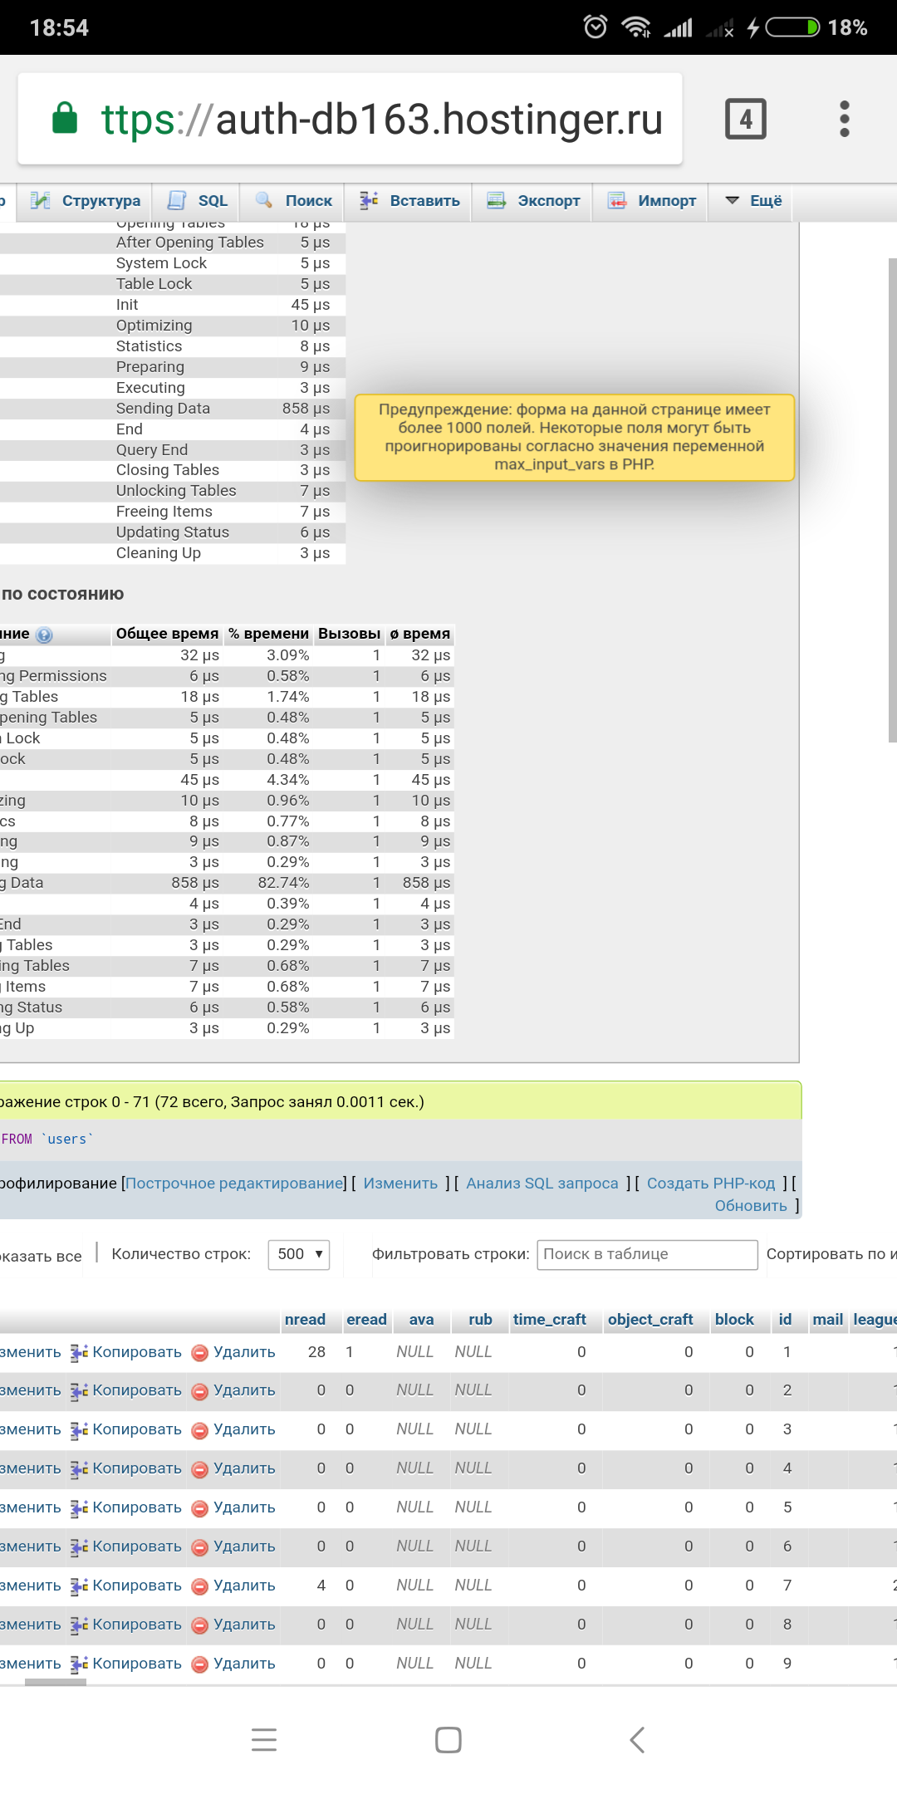Click the red delete icon in row id 1
The height and width of the screenshot is (1794, 897).
click(x=199, y=1353)
